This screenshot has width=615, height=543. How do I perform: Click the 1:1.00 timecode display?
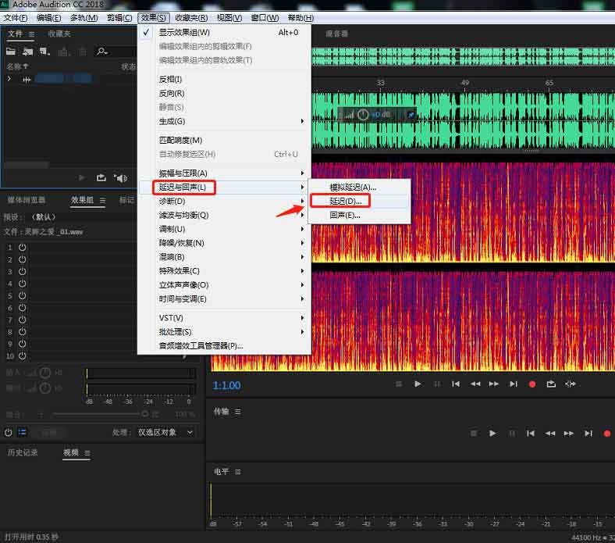pyautogui.click(x=227, y=385)
